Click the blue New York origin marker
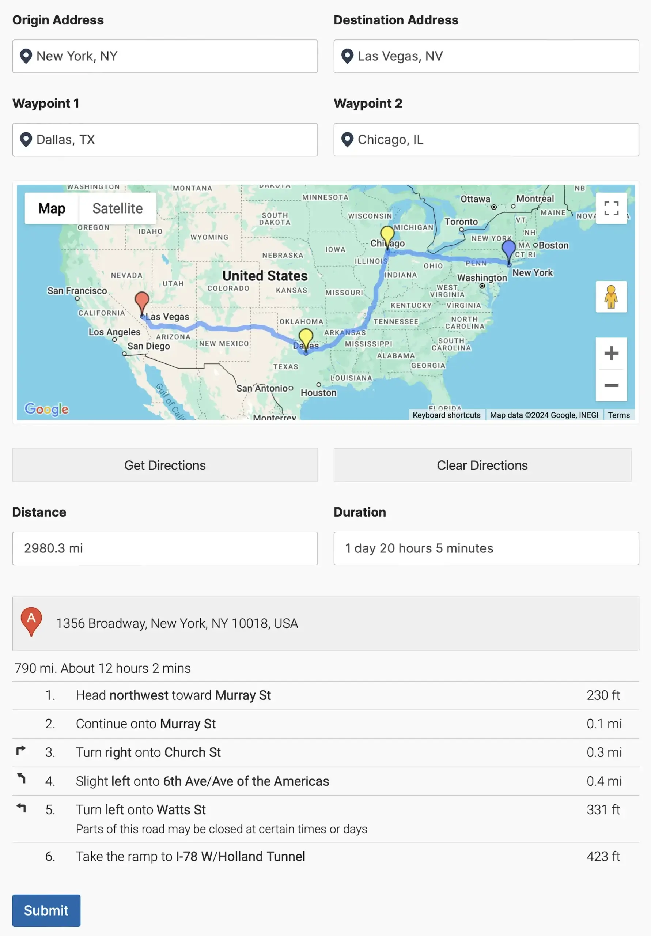This screenshot has height=936, width=651. click(508, 249)
